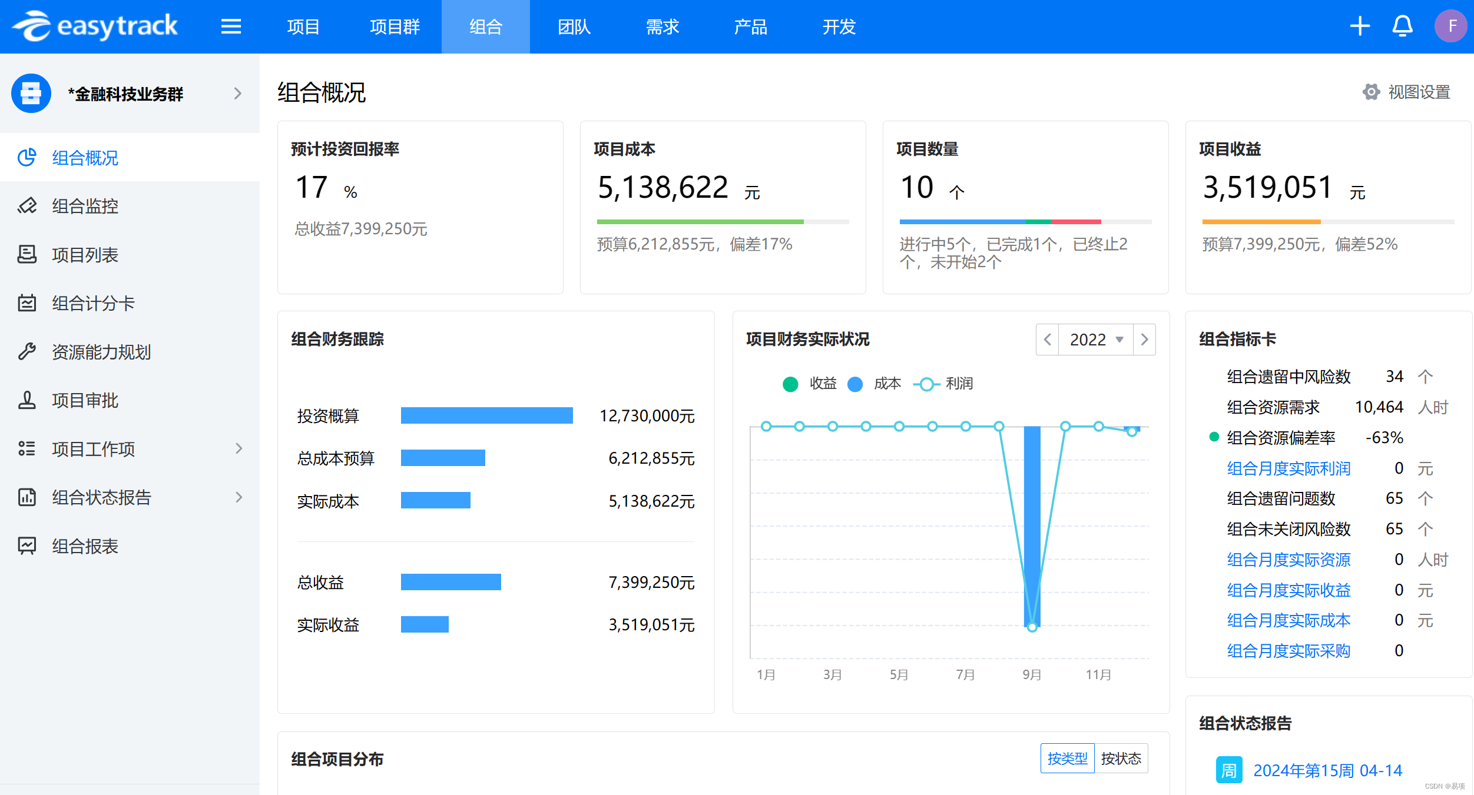Toggle the 利润 legend marker

[926, 384]
